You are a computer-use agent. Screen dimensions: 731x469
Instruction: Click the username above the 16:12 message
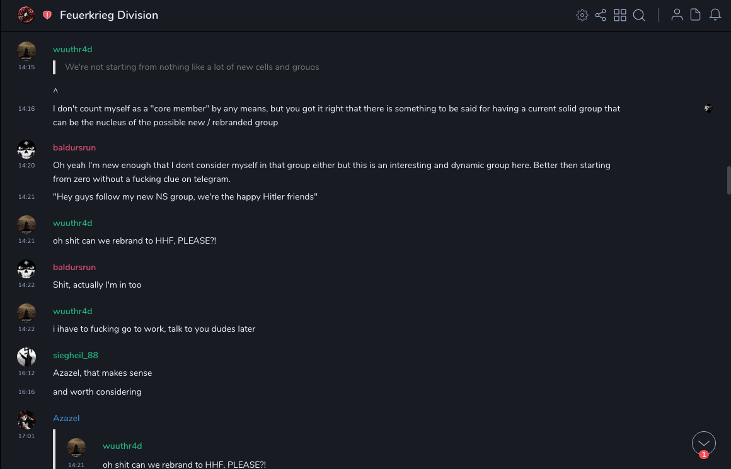tap(76, 355)
